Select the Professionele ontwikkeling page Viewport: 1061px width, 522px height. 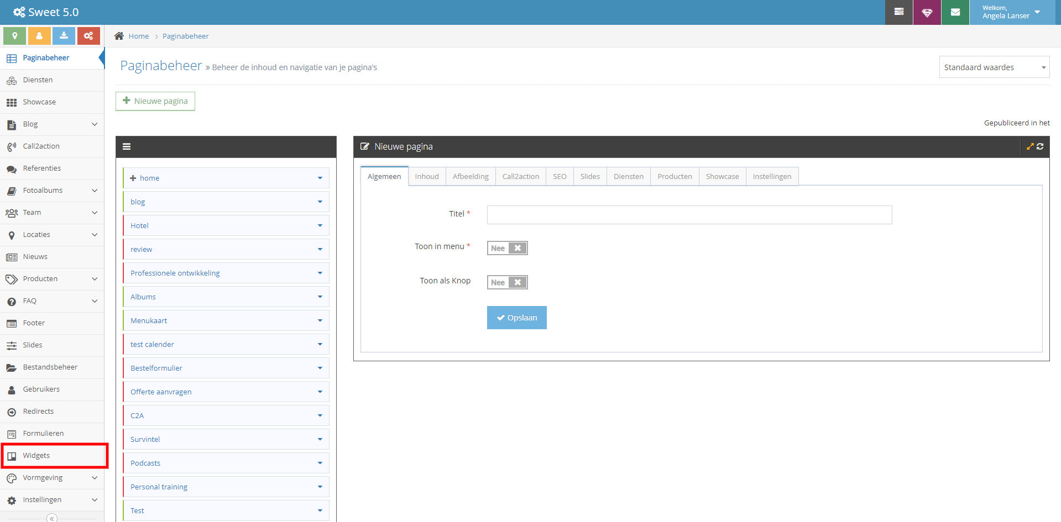226,273
